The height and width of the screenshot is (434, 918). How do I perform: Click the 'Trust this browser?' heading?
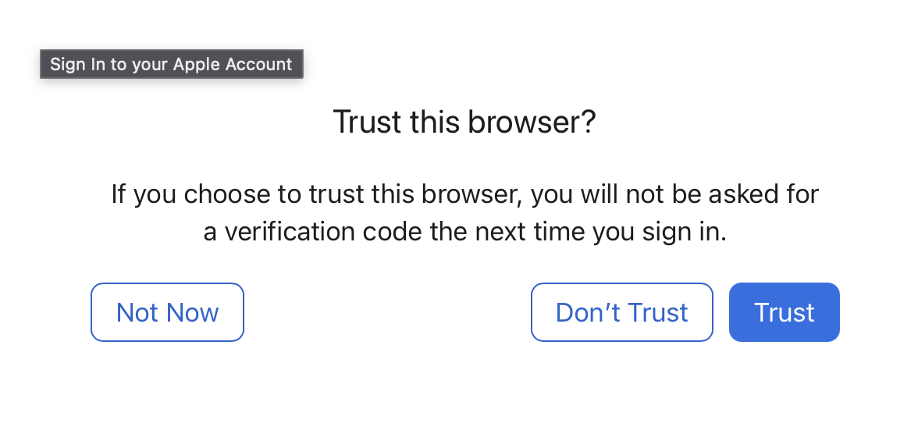coord(464,123)
